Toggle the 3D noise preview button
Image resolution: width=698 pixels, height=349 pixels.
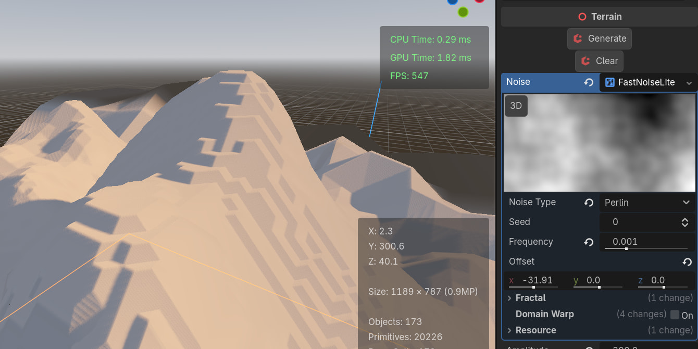[x=516, y=106]
